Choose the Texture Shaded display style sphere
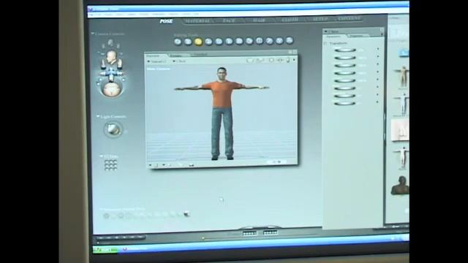Image resolution: width=468 pixels, height=263 pixels. pyautogui.click(x=186, y=213)
